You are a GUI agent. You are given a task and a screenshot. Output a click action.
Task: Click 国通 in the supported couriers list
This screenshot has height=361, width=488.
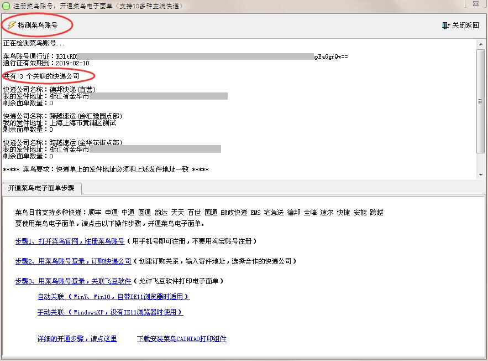tap(211, 213)
